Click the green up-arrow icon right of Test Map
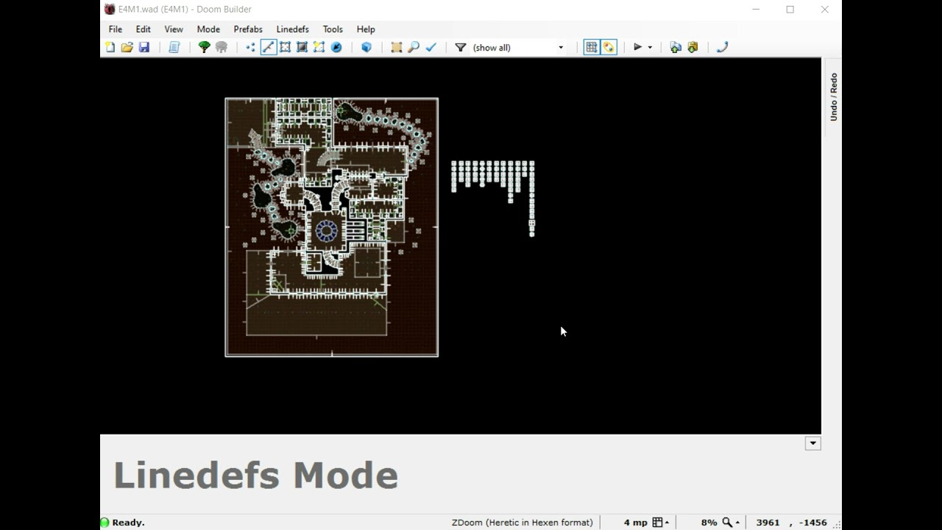Image resolution: width=942 pixels, height=530 pixels. pos(676,47)
